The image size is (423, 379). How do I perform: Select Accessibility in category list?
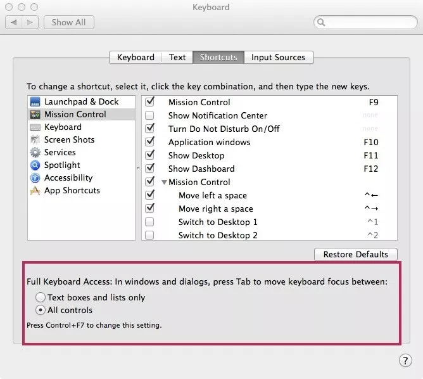[81, 178]
